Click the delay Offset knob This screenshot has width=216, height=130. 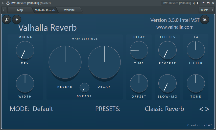click(139, 83)
